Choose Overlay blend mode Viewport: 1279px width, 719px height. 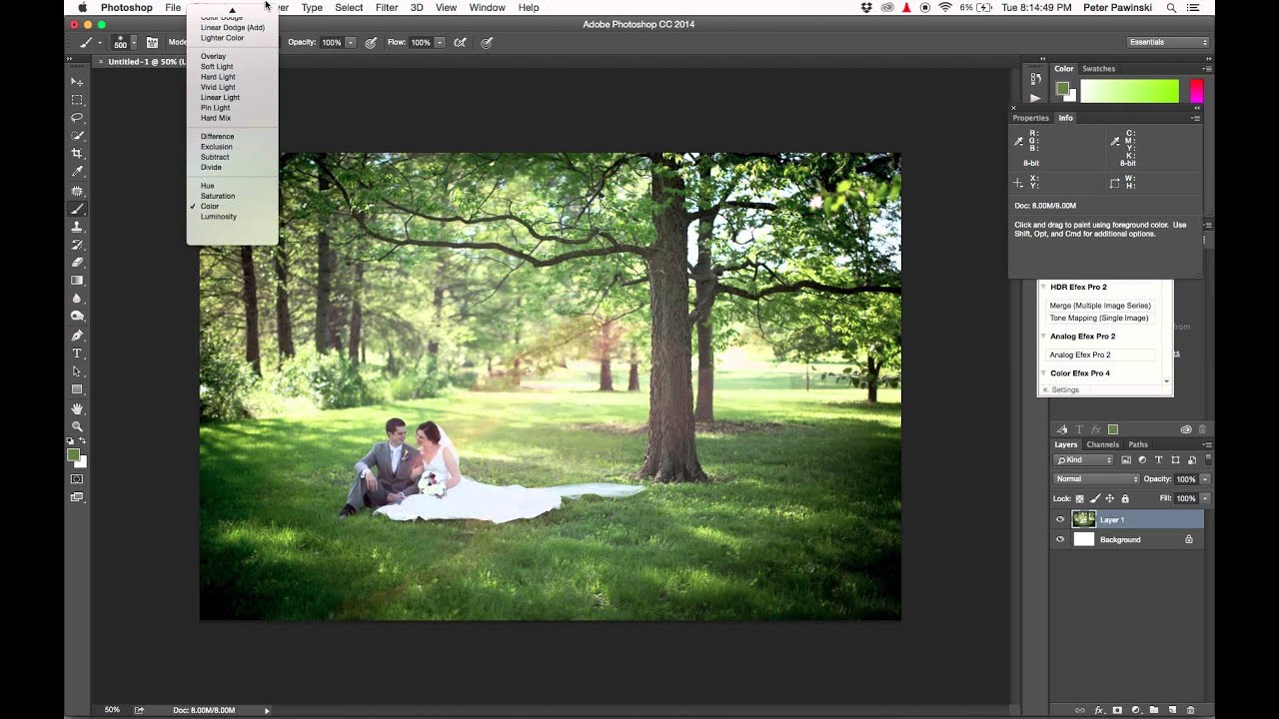pos(213,57)
